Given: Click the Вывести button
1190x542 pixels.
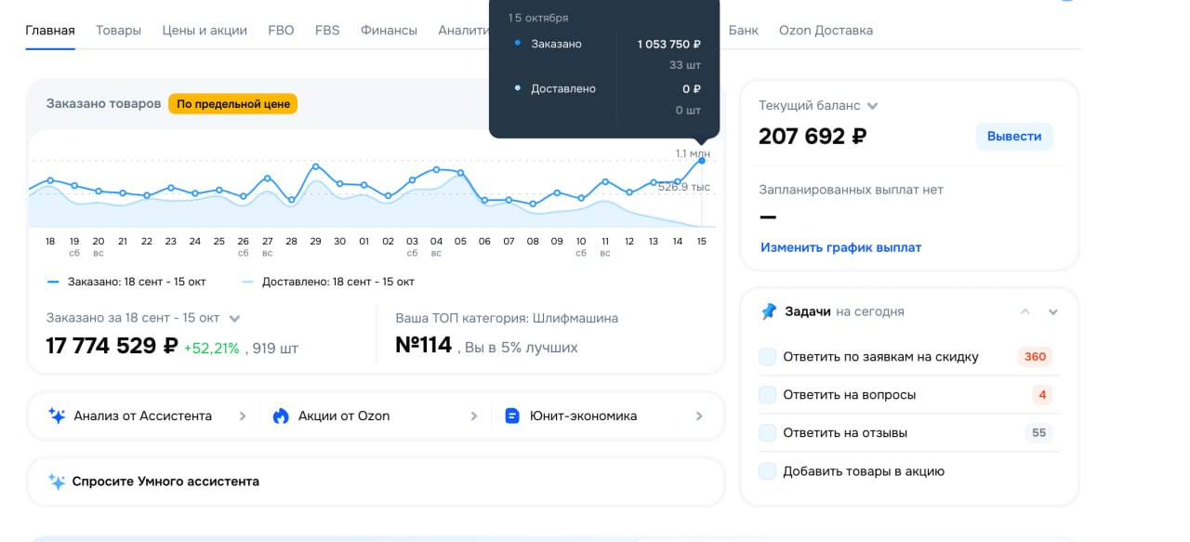Looking at the screenshot, I should pyautogui.click(x=1014, y=136).
